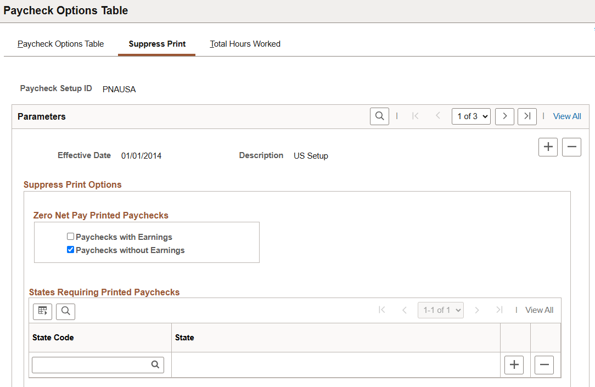Open the Parameters search magnifier icon
This screenshot has height=387, width=595.
379,116
